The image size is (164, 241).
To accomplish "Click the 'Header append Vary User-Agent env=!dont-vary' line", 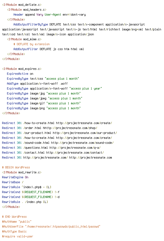I will click(x=49, y=15).
